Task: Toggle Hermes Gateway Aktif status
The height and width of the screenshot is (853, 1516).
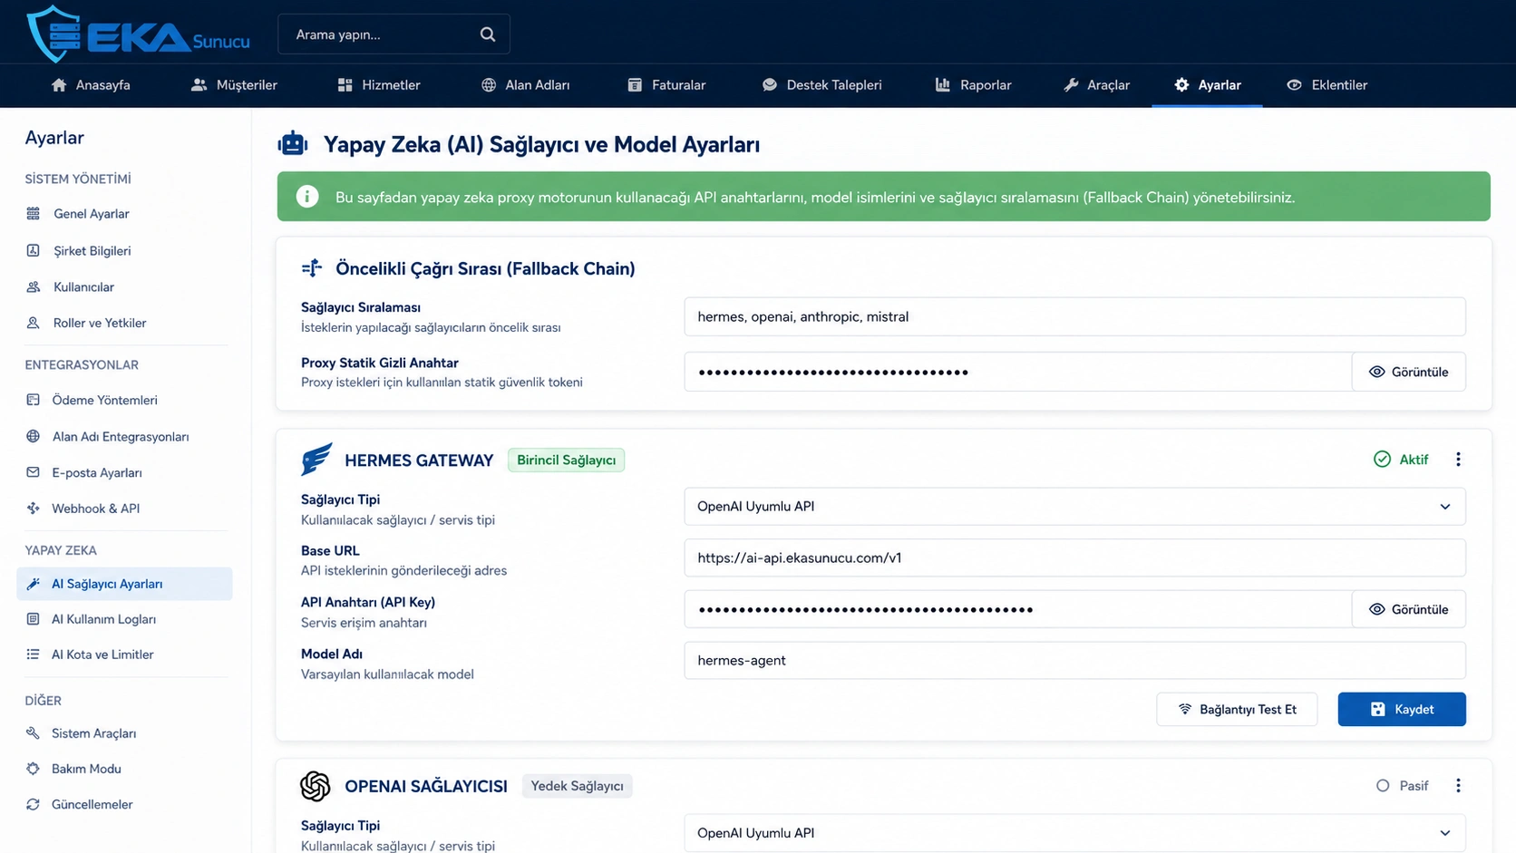Action: pyautogui.click(x=1401, y=460)
